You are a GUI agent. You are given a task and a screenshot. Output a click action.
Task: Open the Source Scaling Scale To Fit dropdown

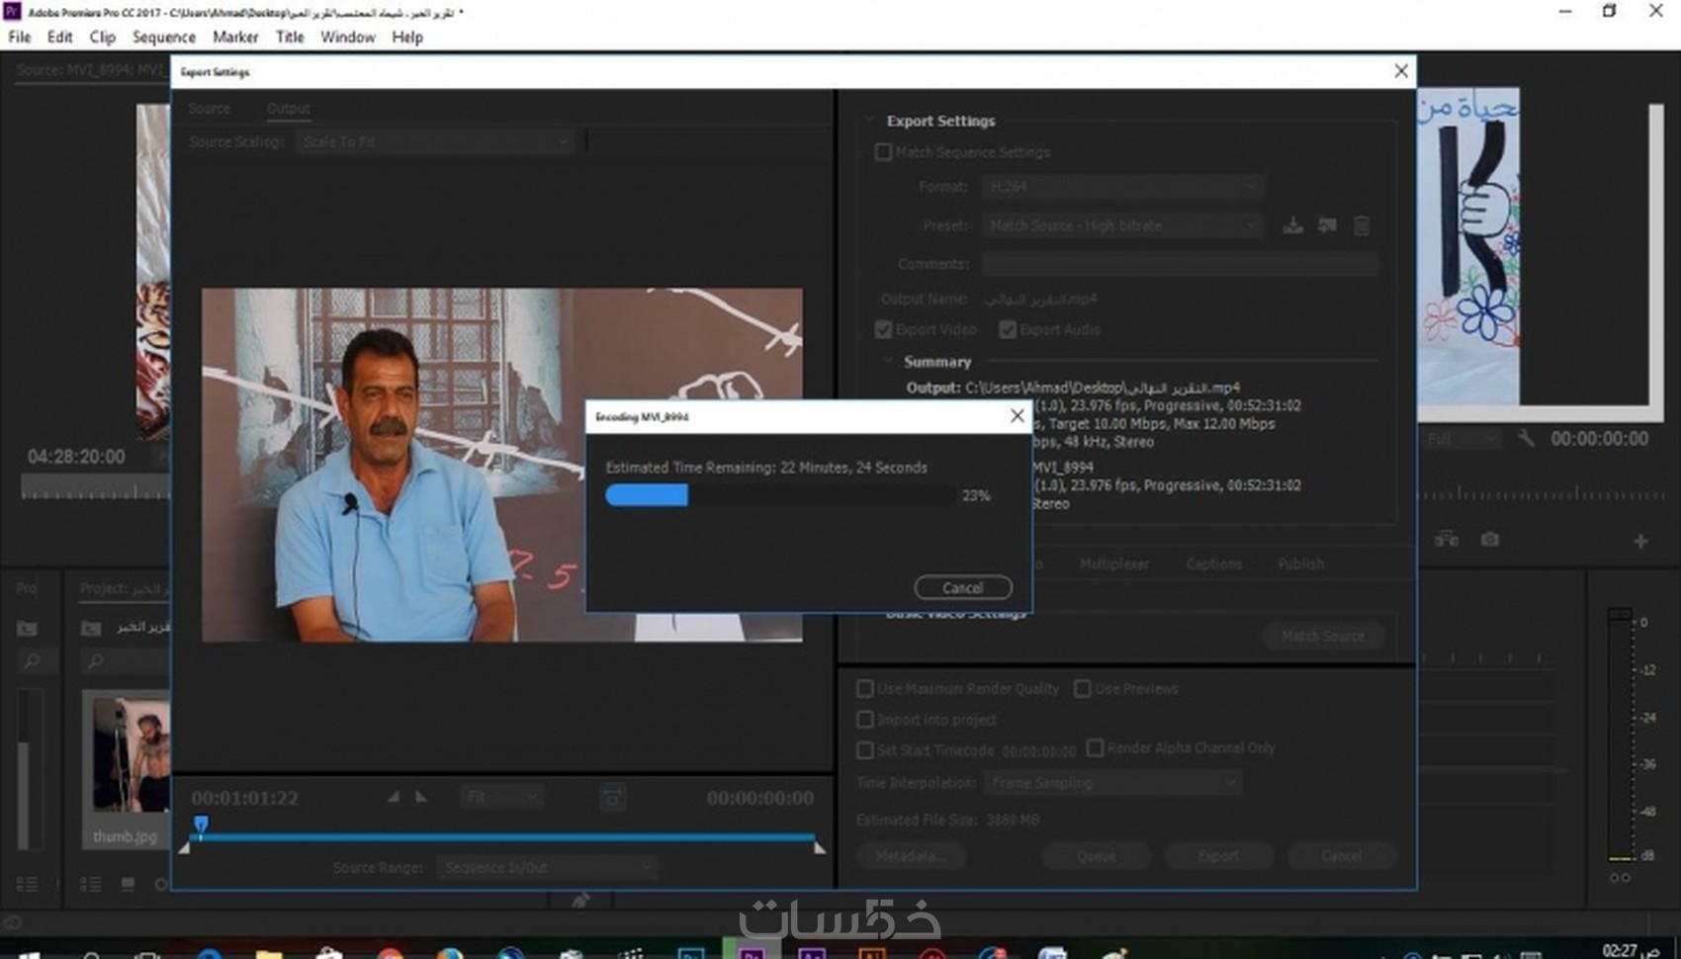(x=435, y=141)
